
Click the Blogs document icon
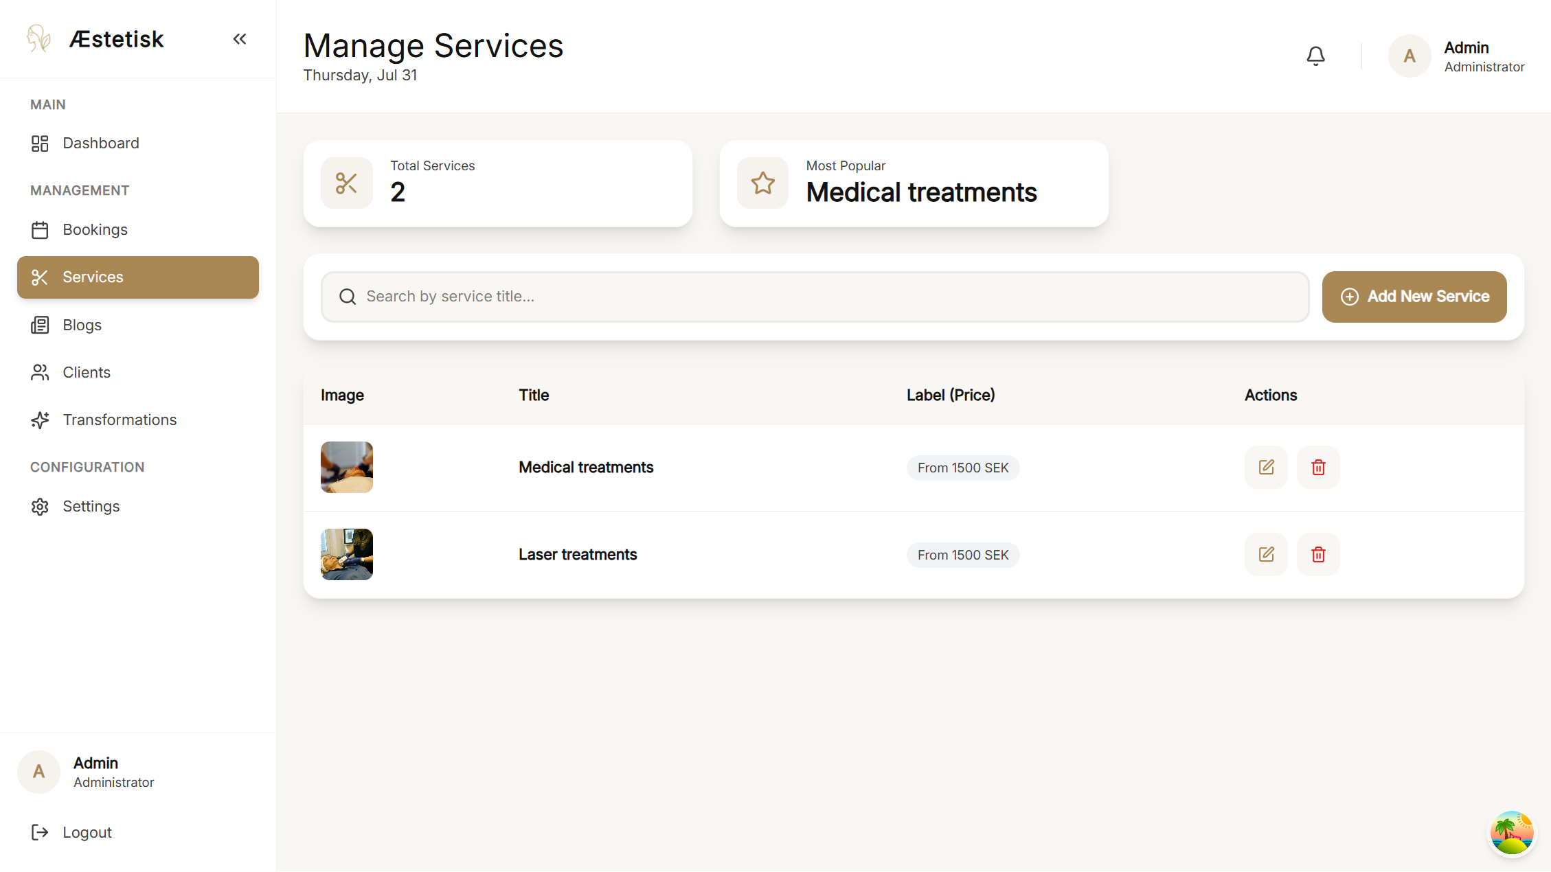(x=40, y=325)
